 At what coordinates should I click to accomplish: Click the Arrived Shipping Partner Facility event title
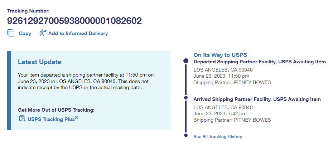(257, 99)
